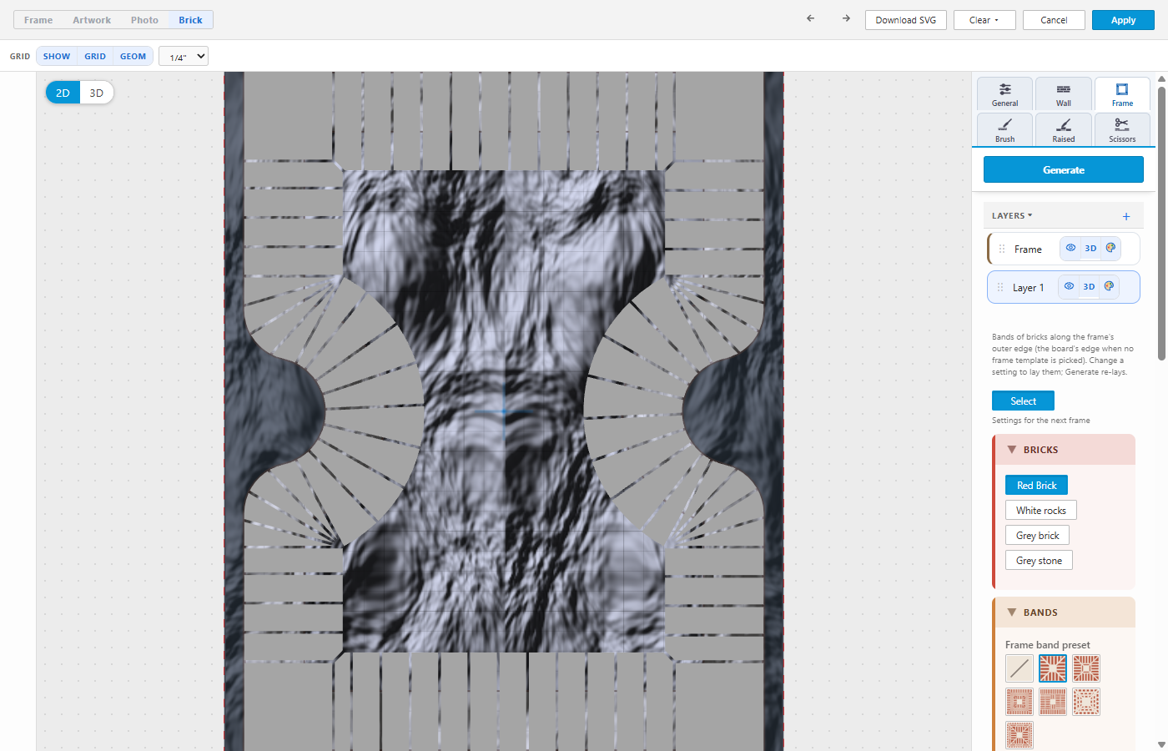1168x751 pixels.
Task: Collapse the BANDS section
Action: 1064,612
